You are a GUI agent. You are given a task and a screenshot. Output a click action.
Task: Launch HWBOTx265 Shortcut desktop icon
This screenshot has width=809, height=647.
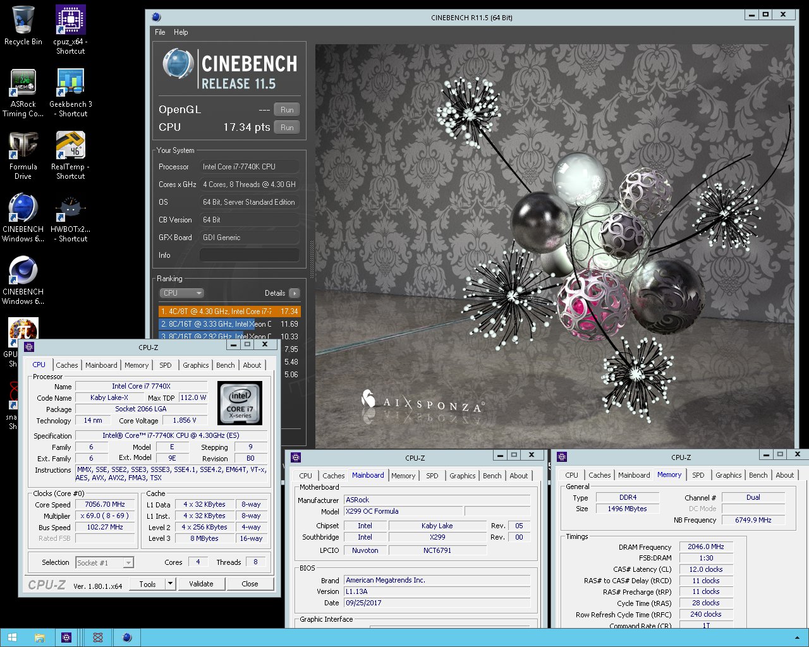71,217
